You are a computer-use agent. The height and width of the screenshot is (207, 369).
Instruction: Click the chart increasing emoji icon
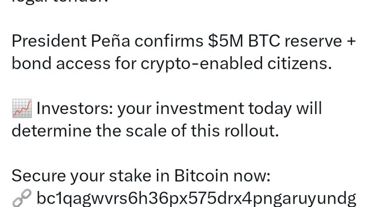(21, 109)
